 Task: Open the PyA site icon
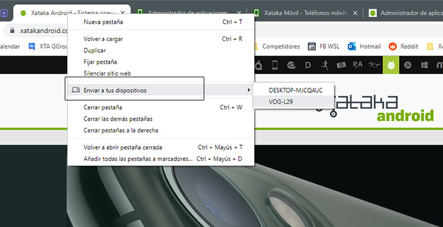357,65
